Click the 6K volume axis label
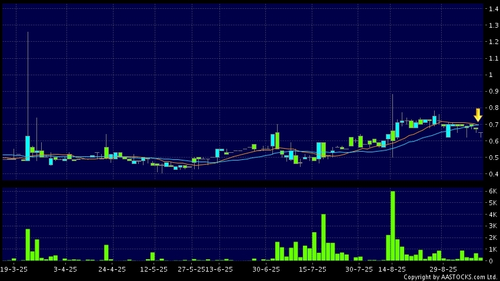Image resolution: width=500 pixels, height=281 pixels. 493,191
